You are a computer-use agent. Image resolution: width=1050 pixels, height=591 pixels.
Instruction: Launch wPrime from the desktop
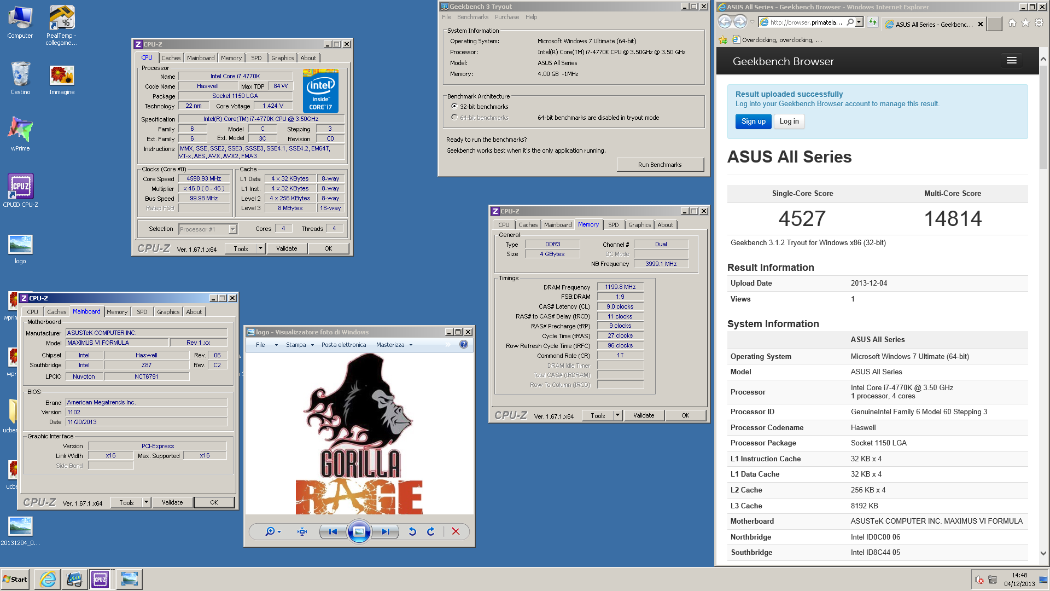pyautogui.click(x=20, y=134)
